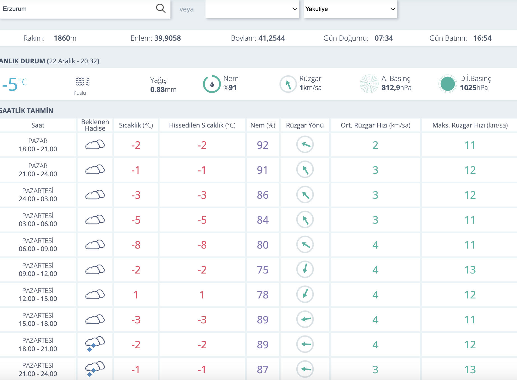517x380 pixels.
Task: Click the current Rüzgar wind direction icon
Action: point(288,84)
